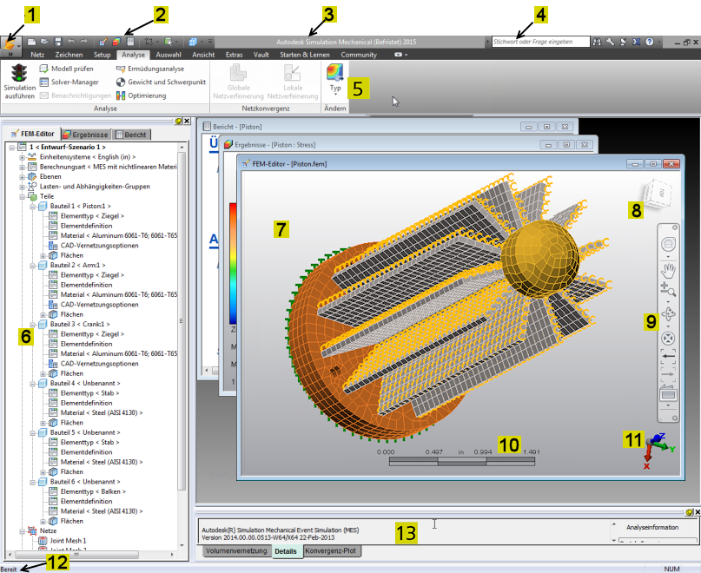
Task: Open the Community ribbon tab
Action: pyautogui.click(x=359, y=55)
